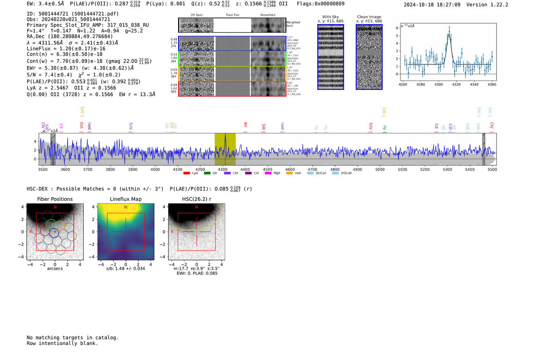The image size is (535, 364).
Task: Click the Gaussian emission line fit plot
Action: coord(448,52)
